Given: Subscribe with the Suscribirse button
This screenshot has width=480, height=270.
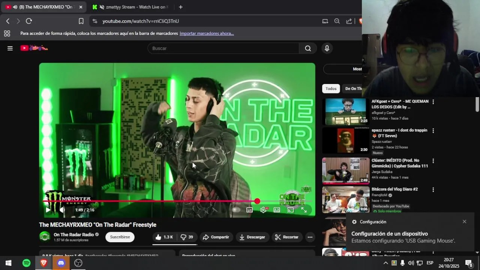Looking at the screenshot, I should coord(120,237).
